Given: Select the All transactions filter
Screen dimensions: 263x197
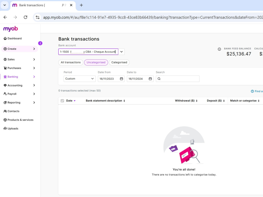Looking at the screenshot, I should 70,62.
